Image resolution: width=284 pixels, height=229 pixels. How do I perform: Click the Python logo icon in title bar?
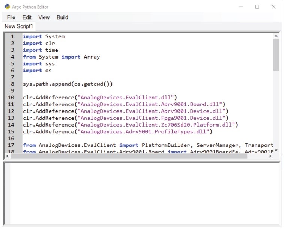pyautogui.click(x=7, y=7)
